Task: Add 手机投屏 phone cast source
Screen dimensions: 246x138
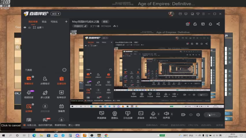Action: (x=128, y=115)
